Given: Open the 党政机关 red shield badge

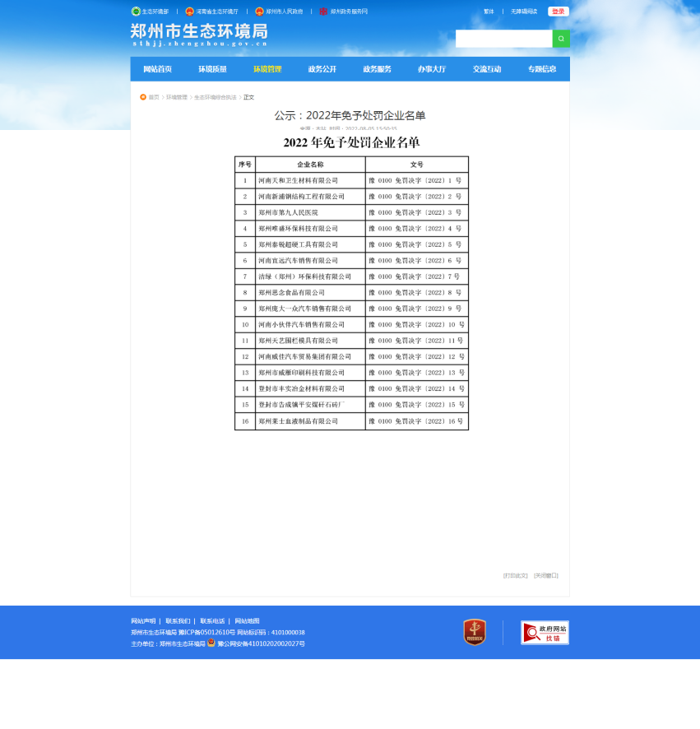Looking at the screenshot, I should pos(475,632).
